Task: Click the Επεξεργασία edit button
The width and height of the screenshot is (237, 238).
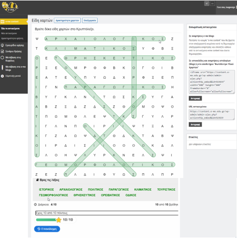Action: click(90, 20)
